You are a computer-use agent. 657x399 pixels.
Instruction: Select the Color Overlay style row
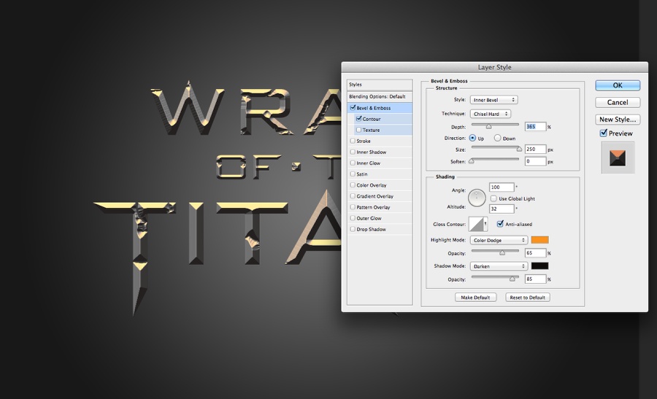point(380,185)
